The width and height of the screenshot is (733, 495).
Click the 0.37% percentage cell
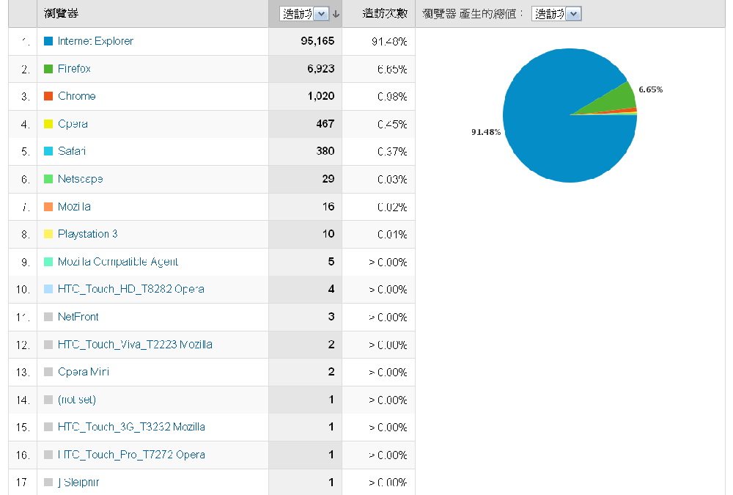tap(392, 152)
